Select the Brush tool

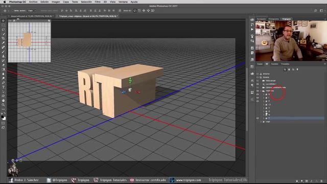[3, 52]
